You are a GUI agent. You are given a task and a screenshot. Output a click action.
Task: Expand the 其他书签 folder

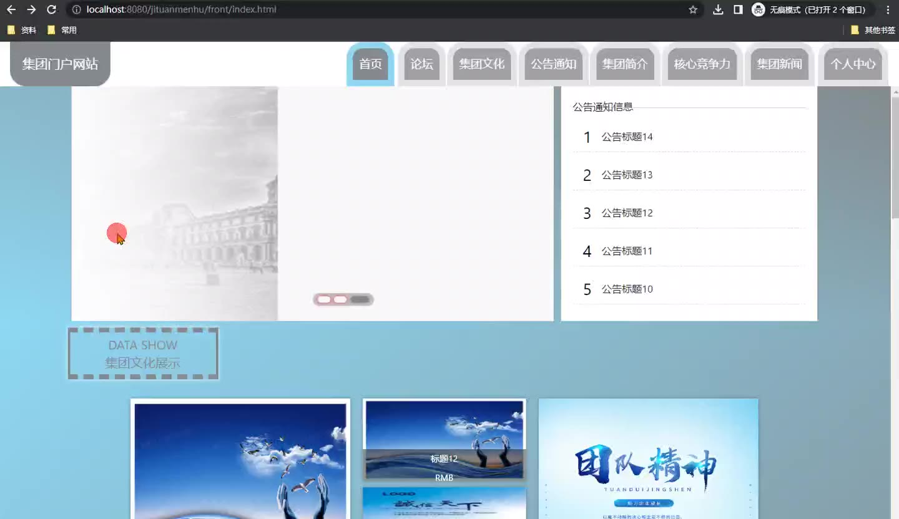[x=873, y=30]
